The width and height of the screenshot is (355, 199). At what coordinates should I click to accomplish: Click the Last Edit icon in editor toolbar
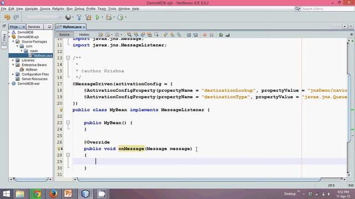point(100,34)
